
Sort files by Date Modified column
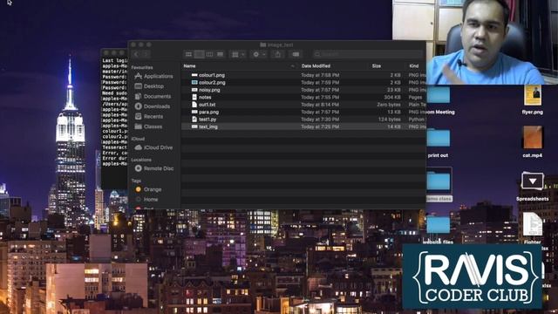(316, 66)
